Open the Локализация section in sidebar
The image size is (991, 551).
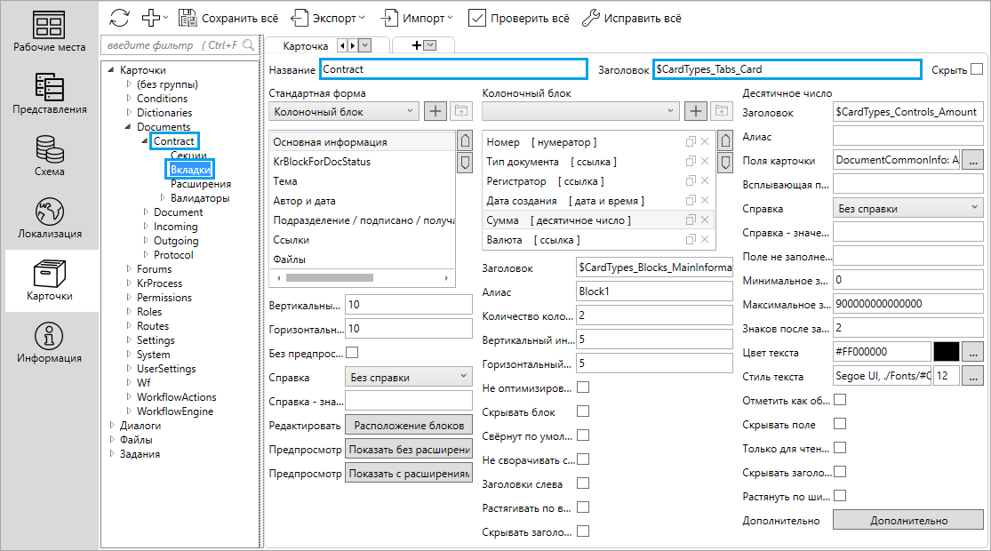[x=50, y=218]
